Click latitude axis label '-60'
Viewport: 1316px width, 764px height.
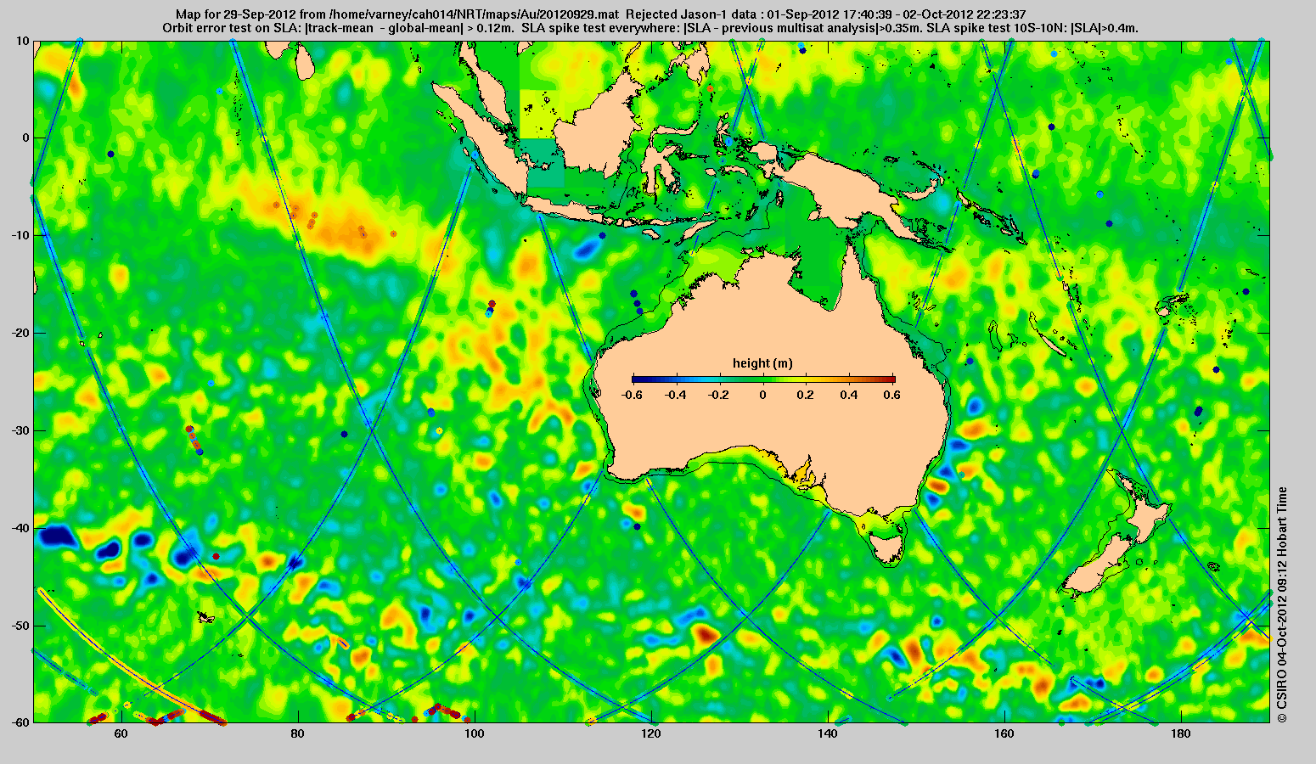(20, 722)
